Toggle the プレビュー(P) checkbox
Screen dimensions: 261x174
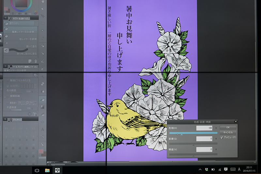click(x=222, y=137)
